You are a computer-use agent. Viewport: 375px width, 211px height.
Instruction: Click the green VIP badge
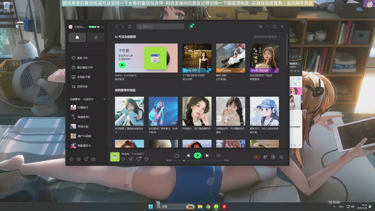tap(92, 27)
